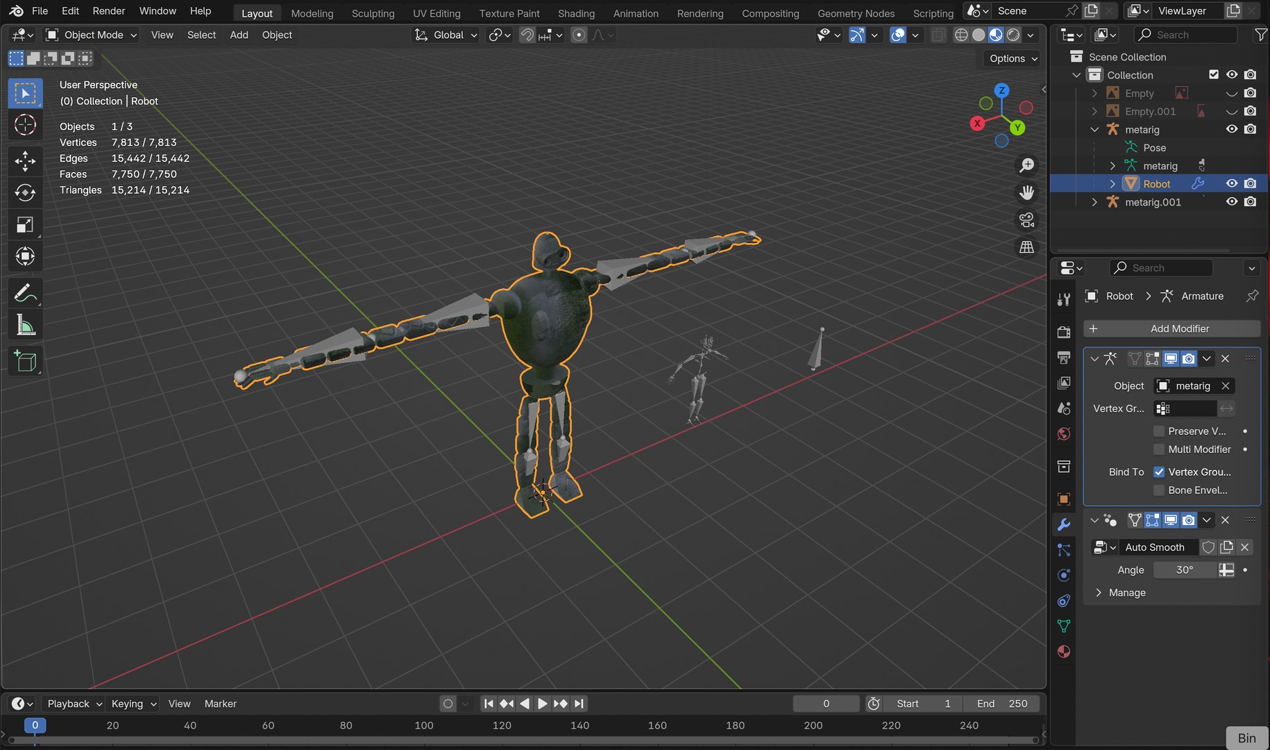This screenshot has height=750, width=1270.
Task: Enable the Multi Modifier checkbox
Action: click(x=1158, y=449)
